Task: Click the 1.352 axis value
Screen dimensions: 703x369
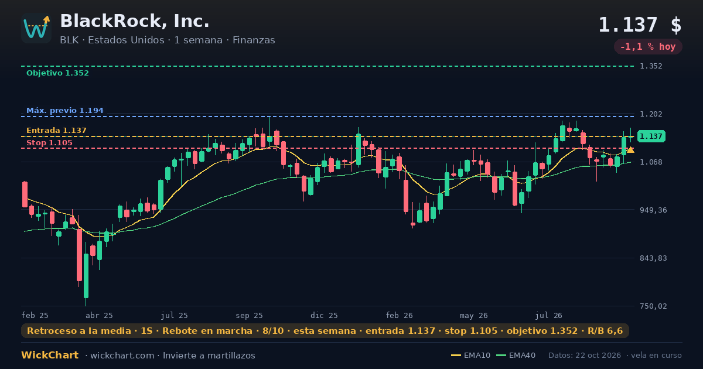Action: click(x=651, y=66)
